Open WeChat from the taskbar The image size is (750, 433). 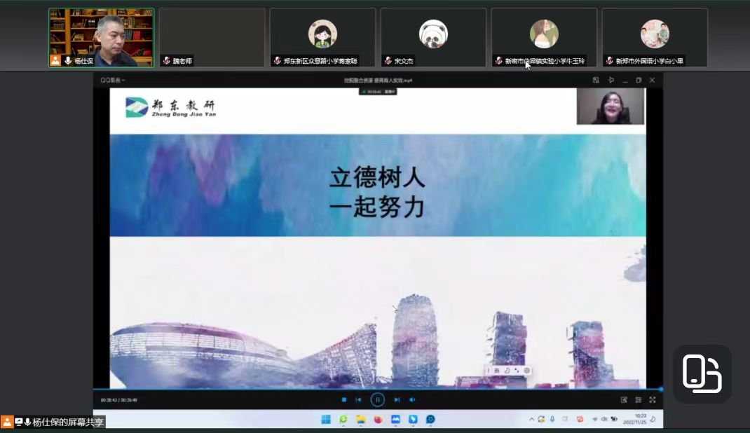tap(343, 419)
